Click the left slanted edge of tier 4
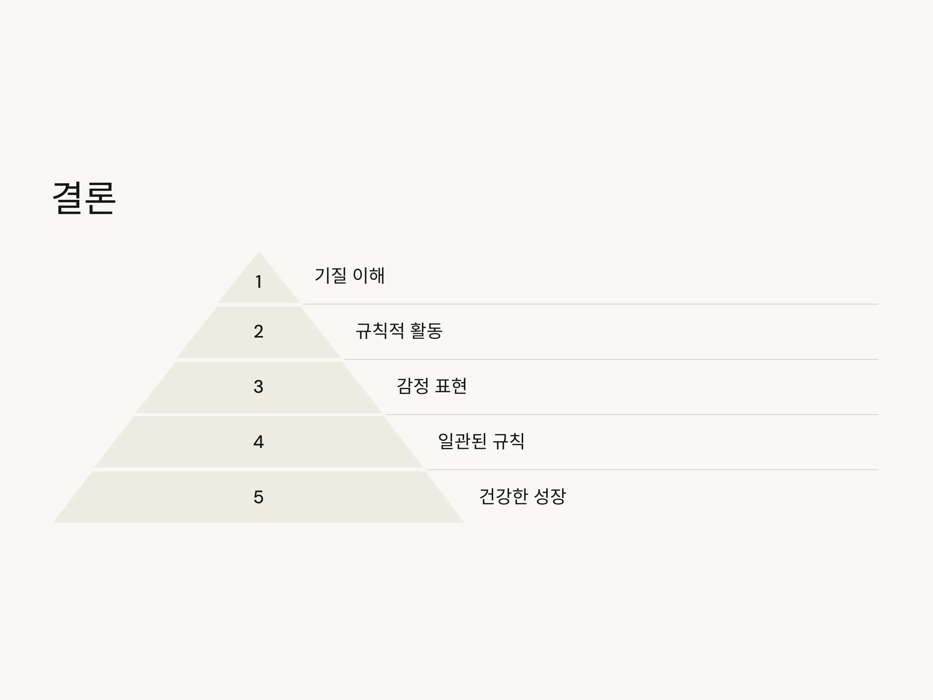 coord(115,442)
